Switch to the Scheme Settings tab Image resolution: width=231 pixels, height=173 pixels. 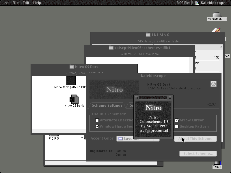(x=107, y=106)
